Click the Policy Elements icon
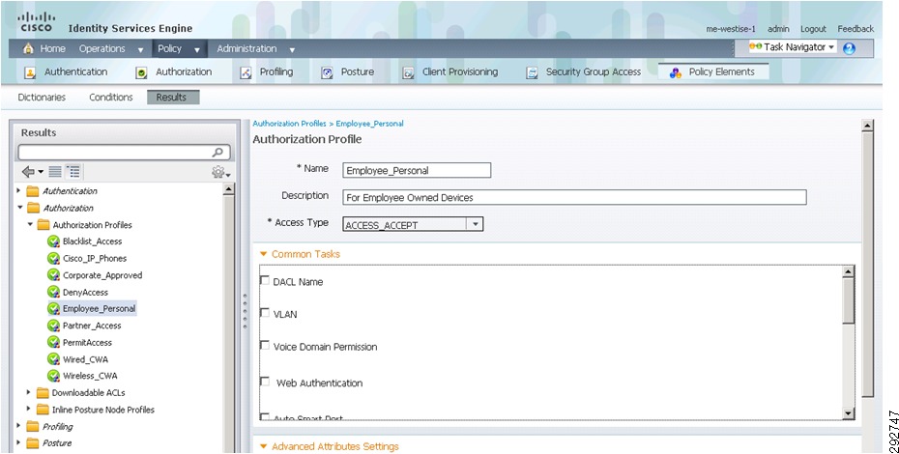 point(676,72)
